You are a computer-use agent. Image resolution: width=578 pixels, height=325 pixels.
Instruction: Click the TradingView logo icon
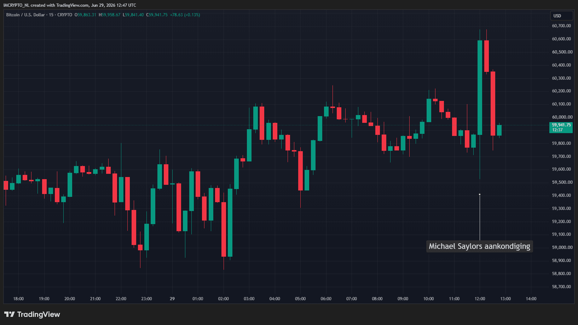click(x=10, y=314)
